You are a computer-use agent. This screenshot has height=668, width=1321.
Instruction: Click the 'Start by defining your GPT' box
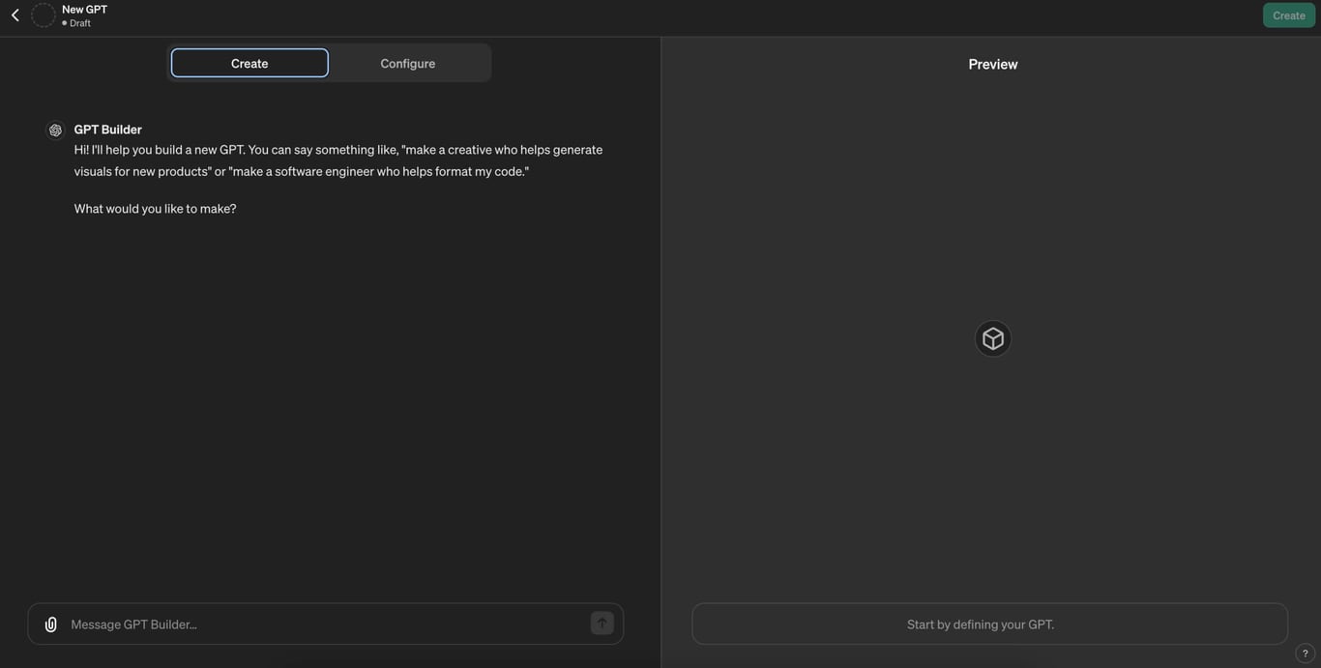tap(989, 624)
